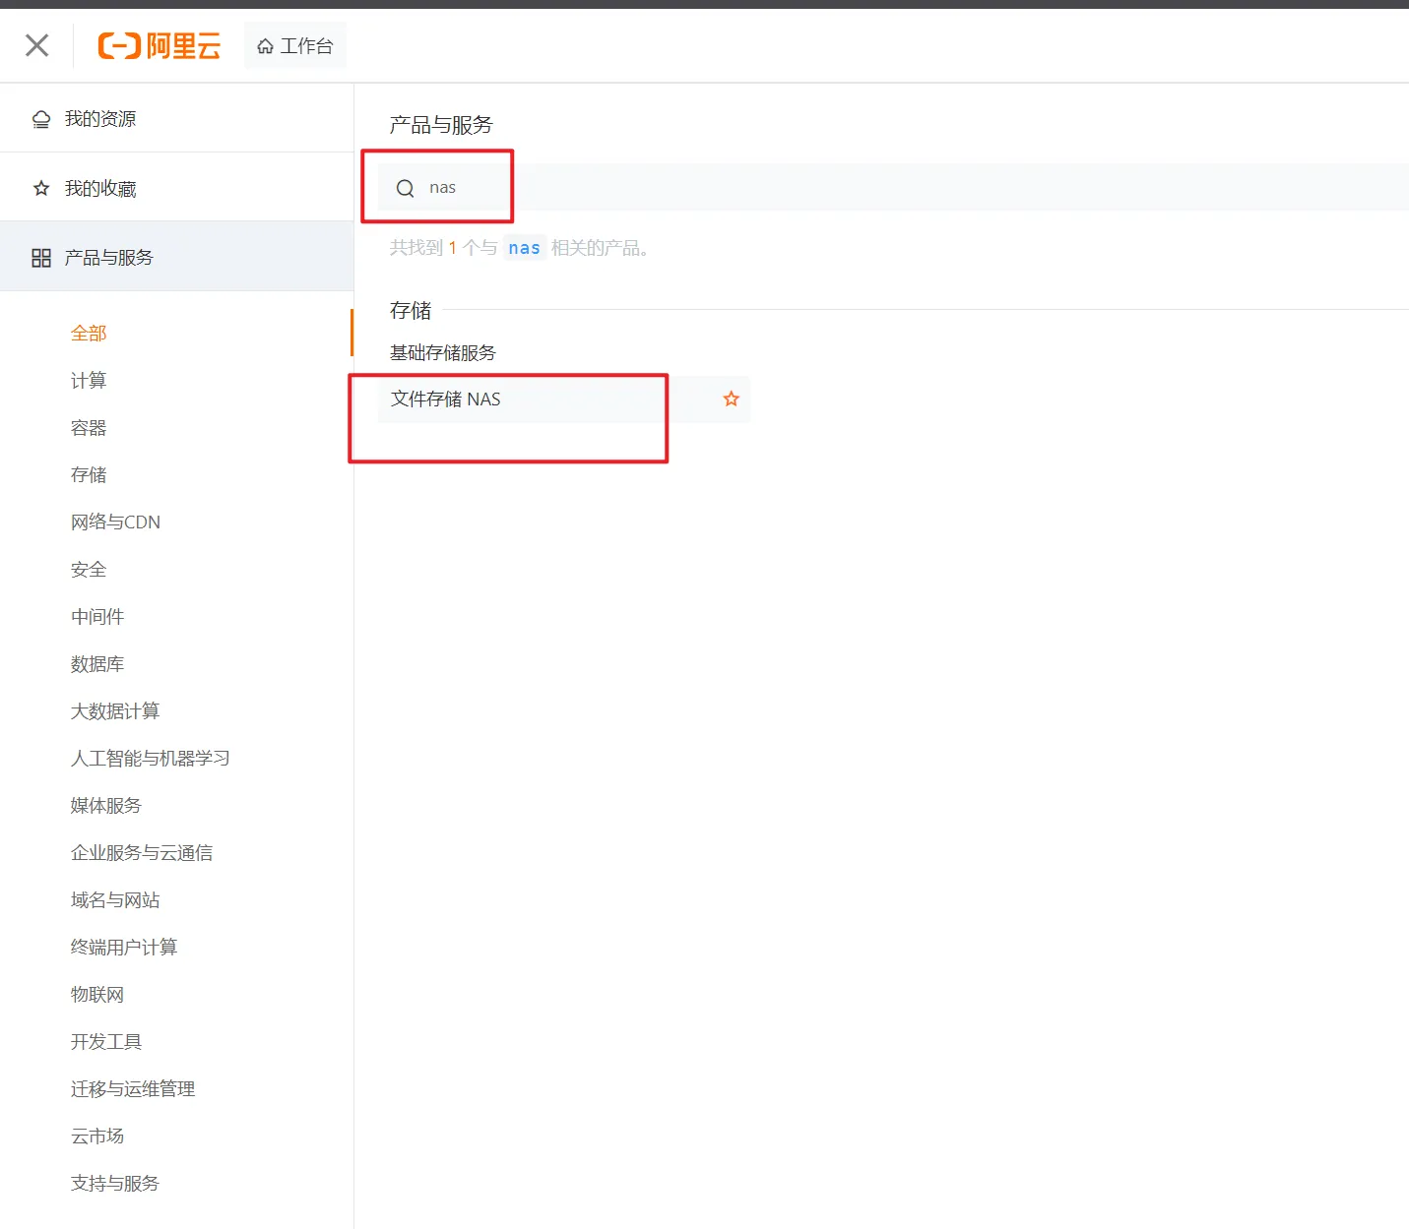1409x1229 pixels.
Task: Close the product navigation panel
Action: coord(37,45)
